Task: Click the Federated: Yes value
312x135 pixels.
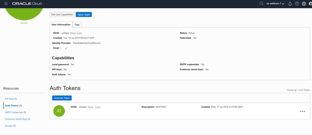Action: point(194,38)
